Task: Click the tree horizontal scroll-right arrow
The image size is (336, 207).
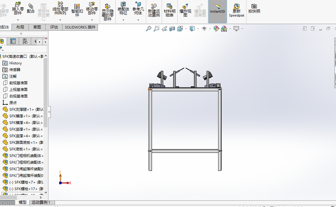Action: (x=41, y=198)
